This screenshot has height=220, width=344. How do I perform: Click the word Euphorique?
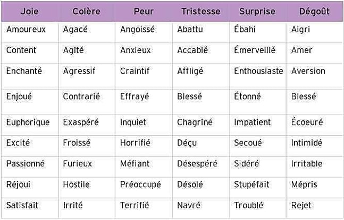point(28,122)
